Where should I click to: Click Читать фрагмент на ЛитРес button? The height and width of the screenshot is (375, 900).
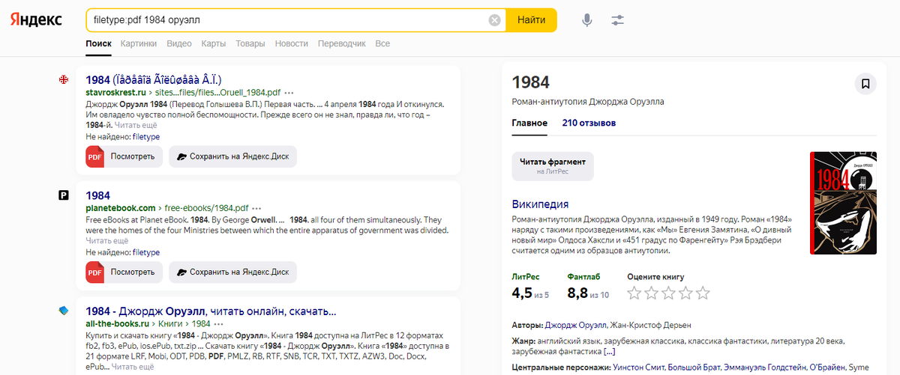click(x=553, y=166)
